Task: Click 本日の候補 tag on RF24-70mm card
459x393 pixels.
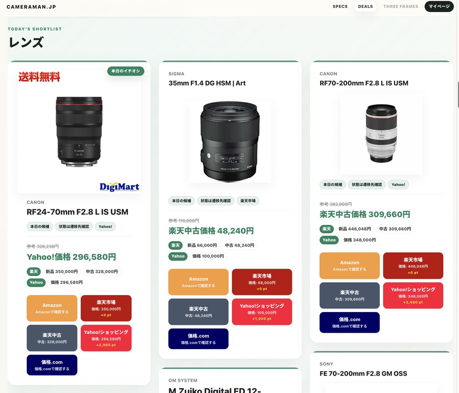Action: coord(40,227)
